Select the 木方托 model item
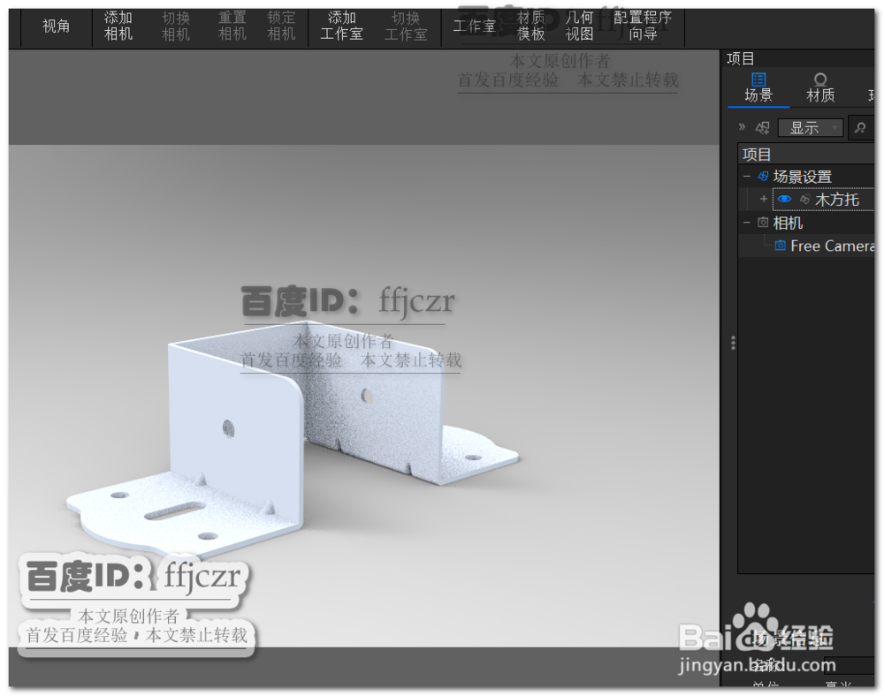 click(x=837, y=200)
